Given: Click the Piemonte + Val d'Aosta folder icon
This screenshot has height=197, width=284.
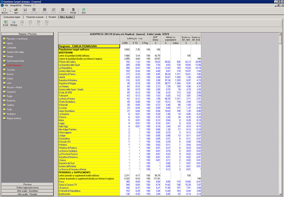Looking at the screenshot, I should [x=4, y=38].
